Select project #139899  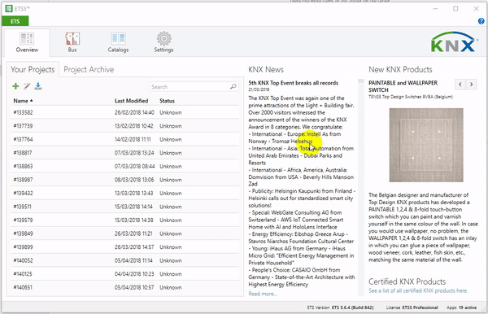[x=124, y=246]
